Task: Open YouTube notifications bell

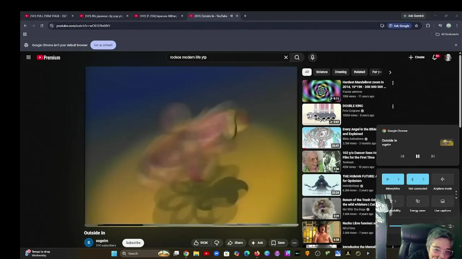Action: pos(435,57)
